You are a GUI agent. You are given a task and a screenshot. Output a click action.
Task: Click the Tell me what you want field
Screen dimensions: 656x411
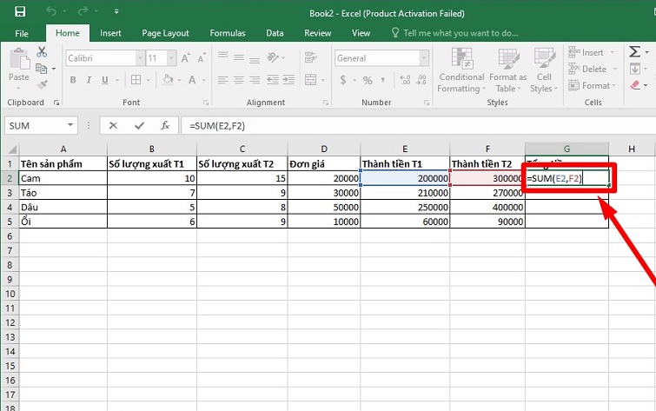[x=461, y=33]
